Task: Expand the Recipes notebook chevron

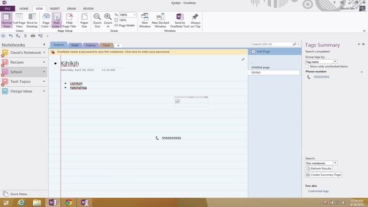Action: (44, 62)
